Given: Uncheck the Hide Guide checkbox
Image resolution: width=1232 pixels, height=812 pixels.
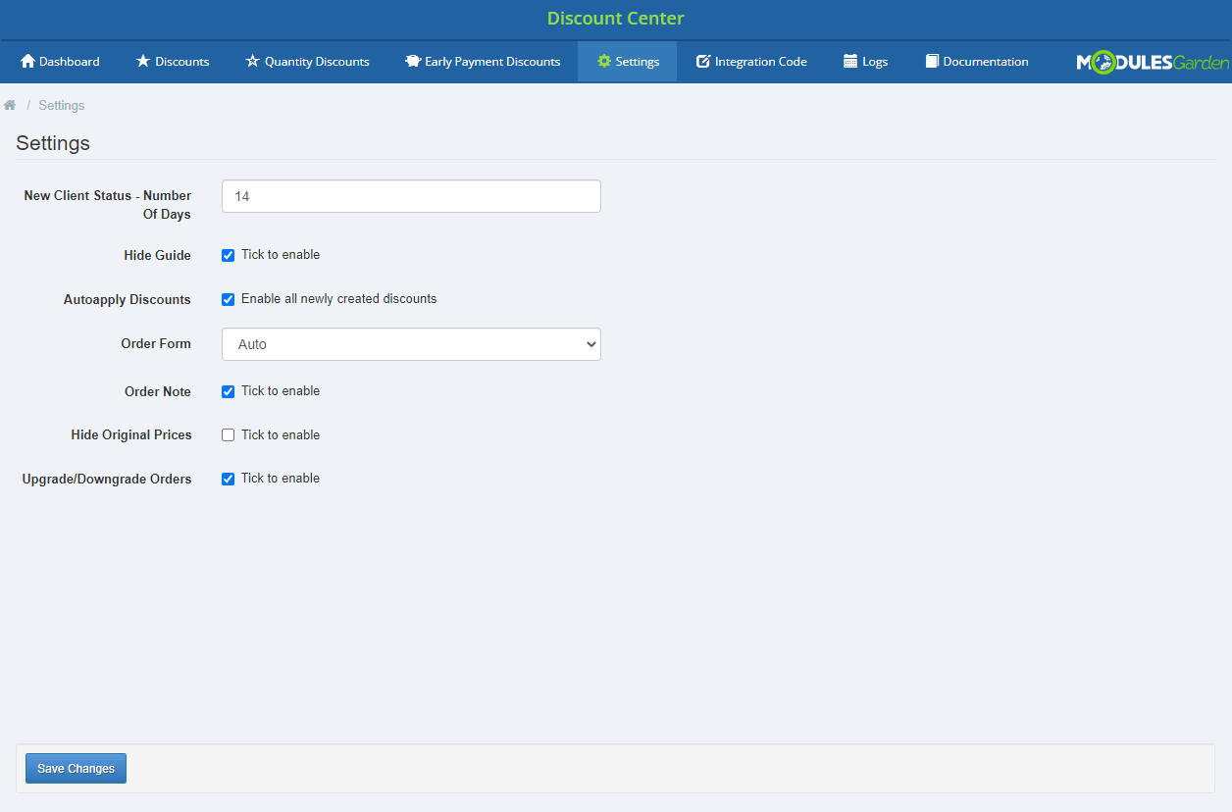Looking at the screenshot, I should point(229,255).
